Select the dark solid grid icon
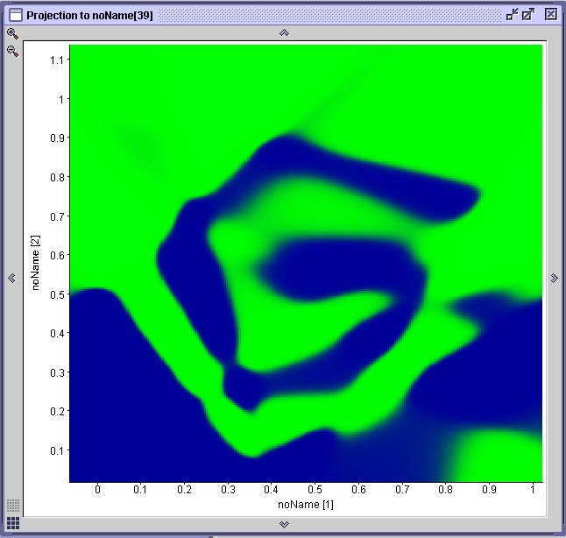The image size is (566, 538). tap(13, 523)
